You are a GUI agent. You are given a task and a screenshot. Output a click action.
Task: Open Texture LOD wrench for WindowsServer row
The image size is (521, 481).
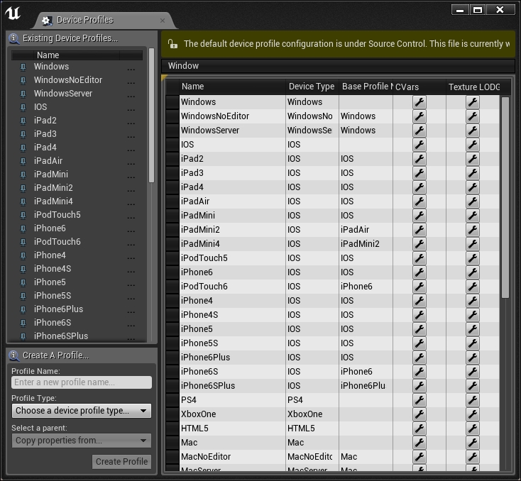pyautogui.click(x=473, y=131)
